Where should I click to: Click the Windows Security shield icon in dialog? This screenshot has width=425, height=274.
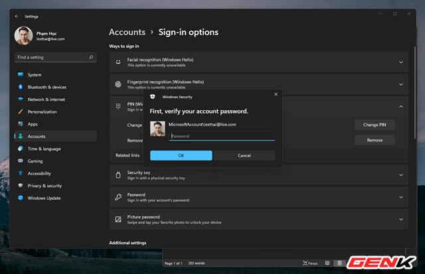(153, 97)
